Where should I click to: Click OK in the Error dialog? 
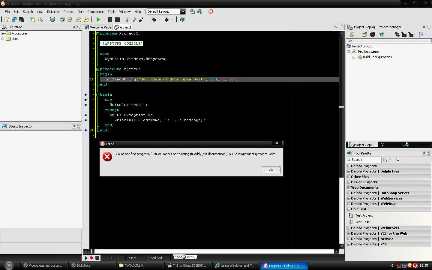[271, 170]
